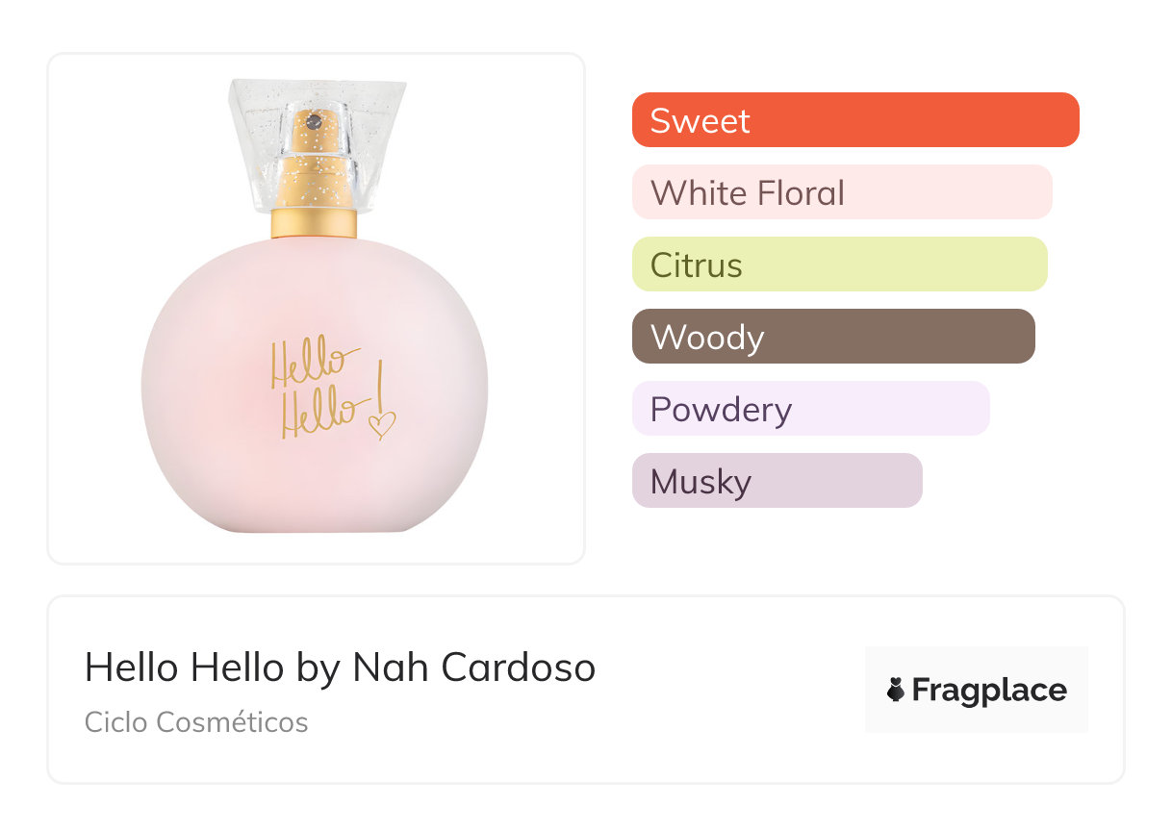Click "Nah Cardoso" in the perfume title

point(474,667)
